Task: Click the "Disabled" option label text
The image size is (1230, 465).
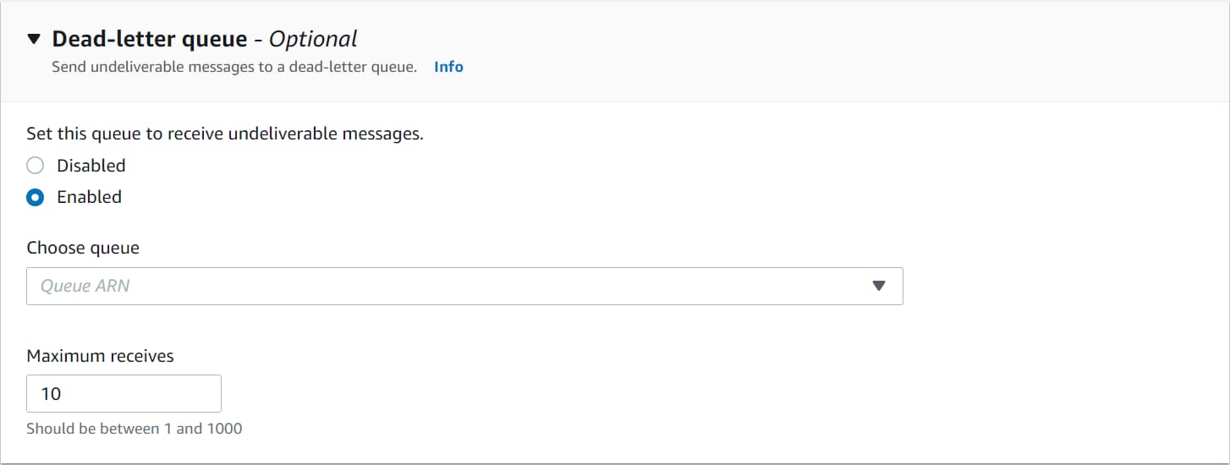Action: click(x=91, y=166)
